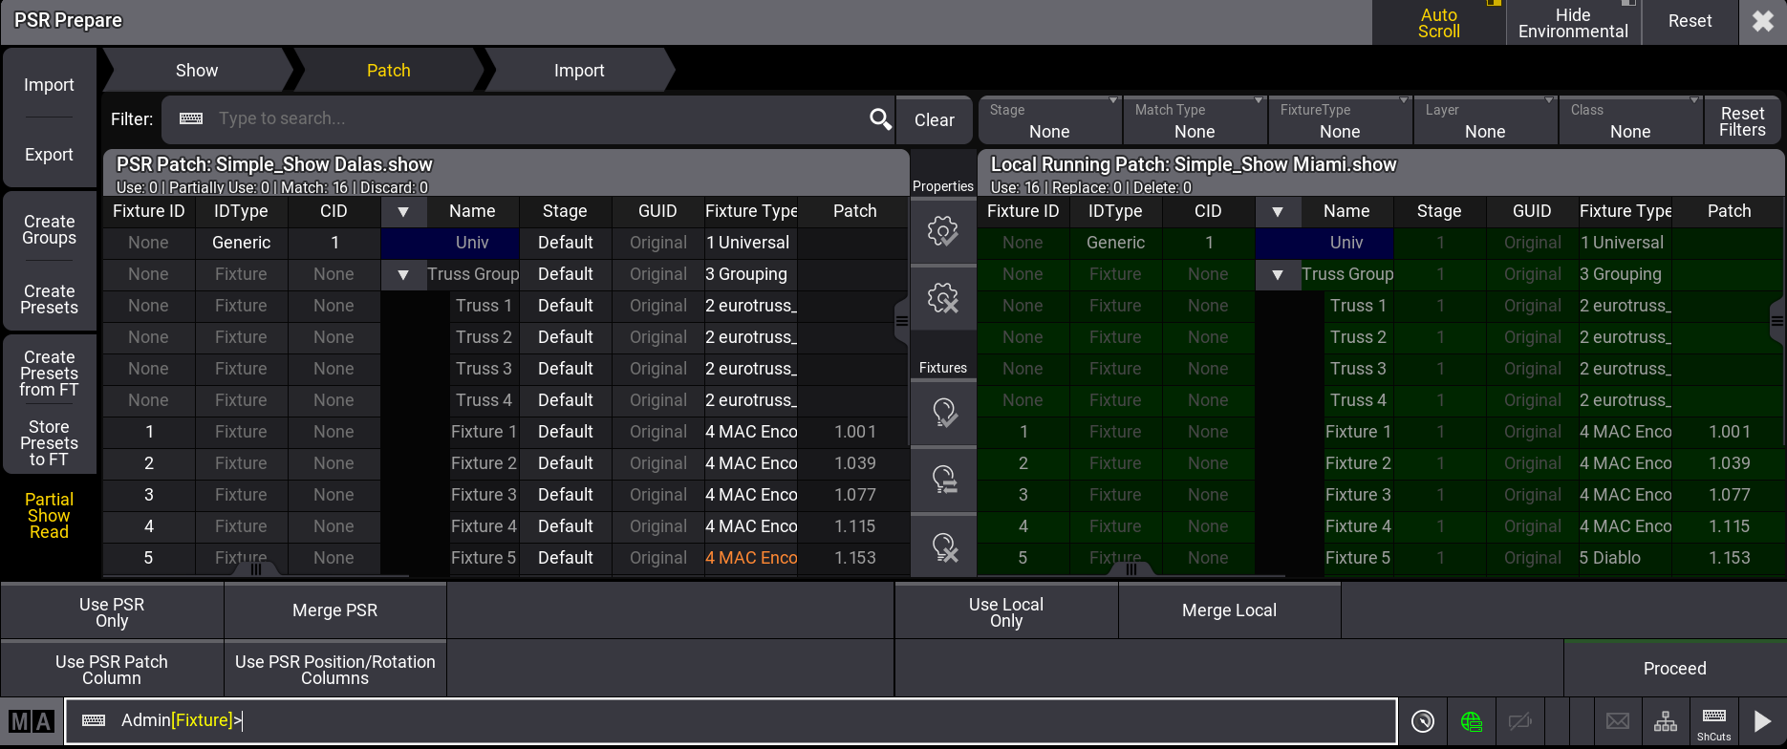This screenshot has width=1787, height=749.
Task: Click the Admin command line input
Action: pos(731,721)
